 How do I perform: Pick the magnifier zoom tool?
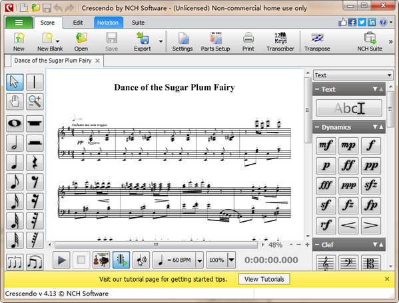tap(35, 101)
